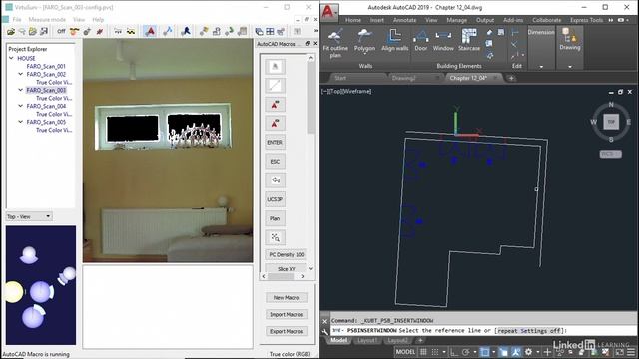Select the Align walls tool
This screenshot has height=359, width=639.
point(395,41)
